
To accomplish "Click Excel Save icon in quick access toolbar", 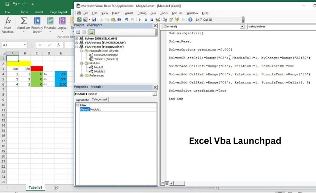I will 7,4.
